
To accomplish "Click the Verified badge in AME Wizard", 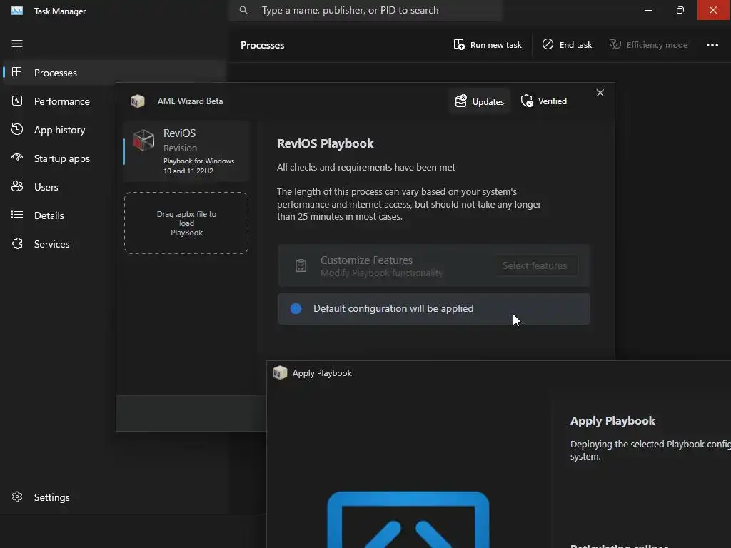I will [544, 101].
